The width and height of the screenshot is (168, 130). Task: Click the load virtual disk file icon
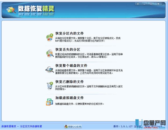pyautogui.click(x=50, y=101)
